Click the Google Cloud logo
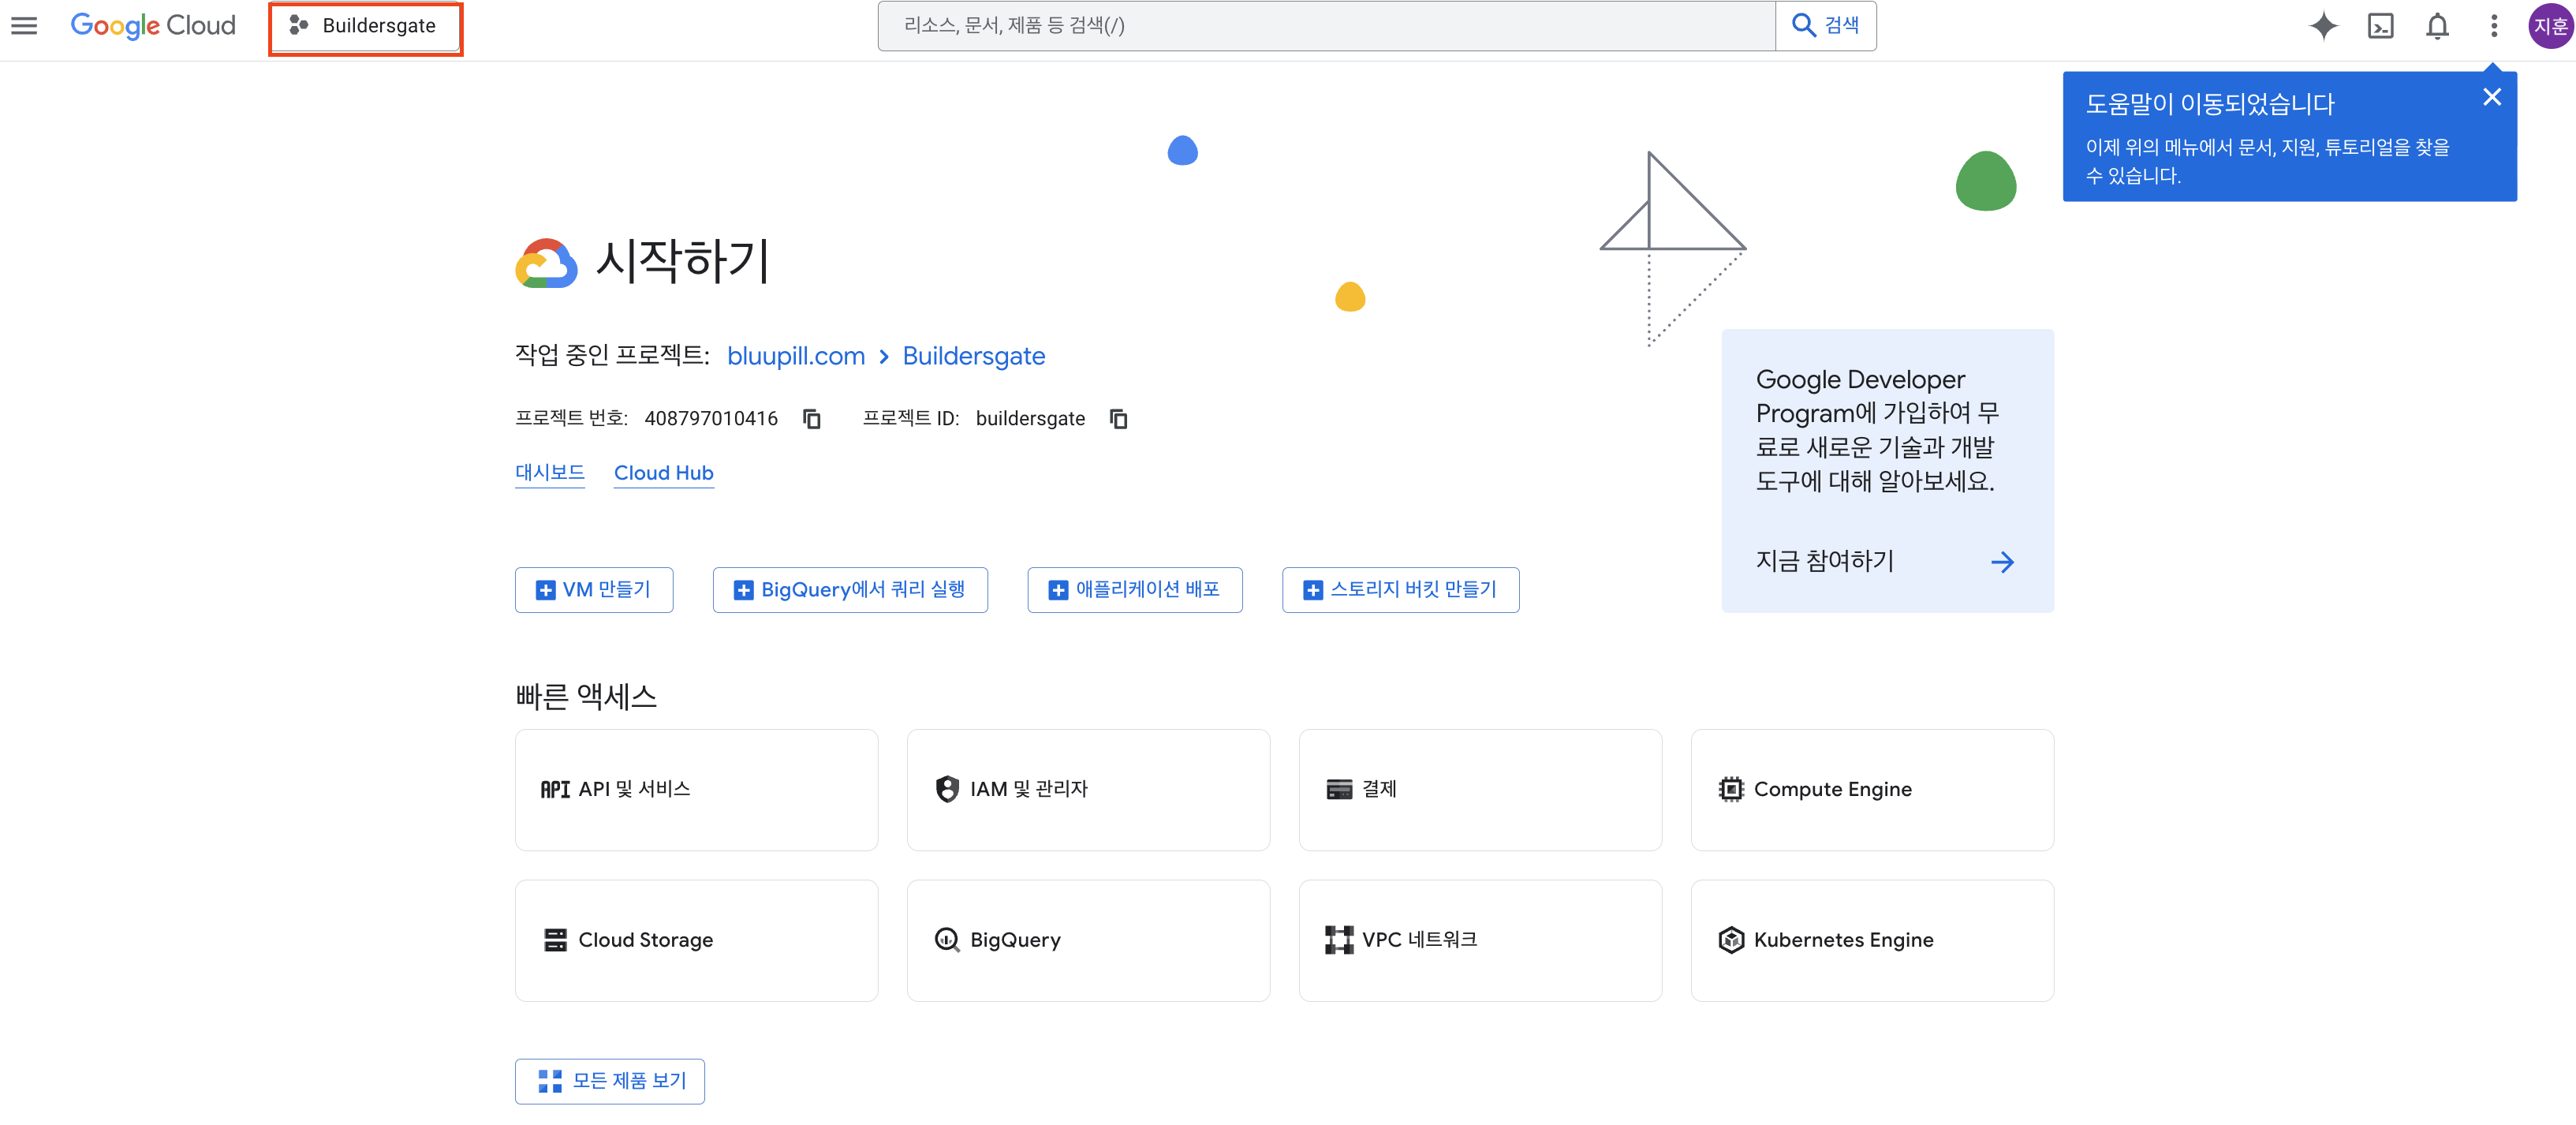Viewport: 2576px width, 1125px height. (152, 26)
